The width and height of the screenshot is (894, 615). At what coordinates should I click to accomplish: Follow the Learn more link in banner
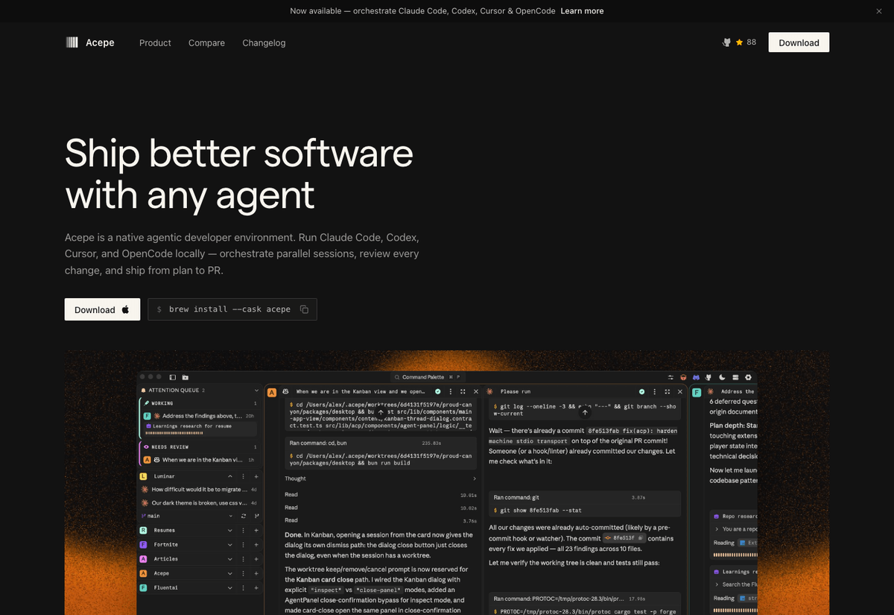[582, 11]
